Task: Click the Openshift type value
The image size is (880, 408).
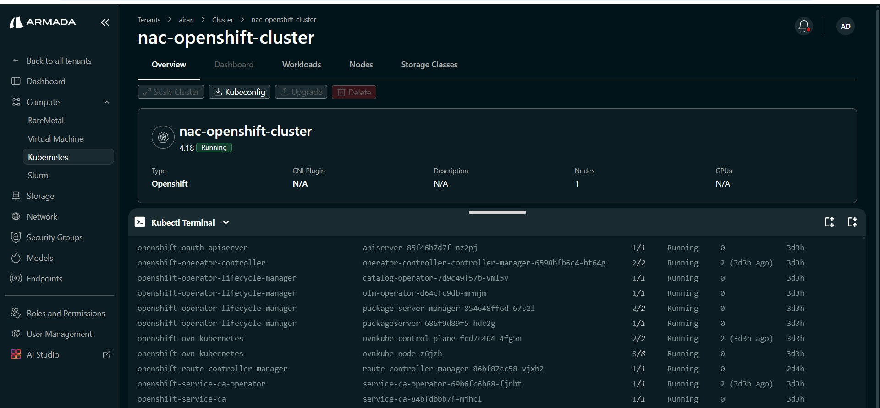Action: click(x=170, y=183)
